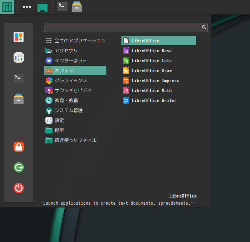
Task: Select the アクセサリ category
Action: click(x=75, y=51)
